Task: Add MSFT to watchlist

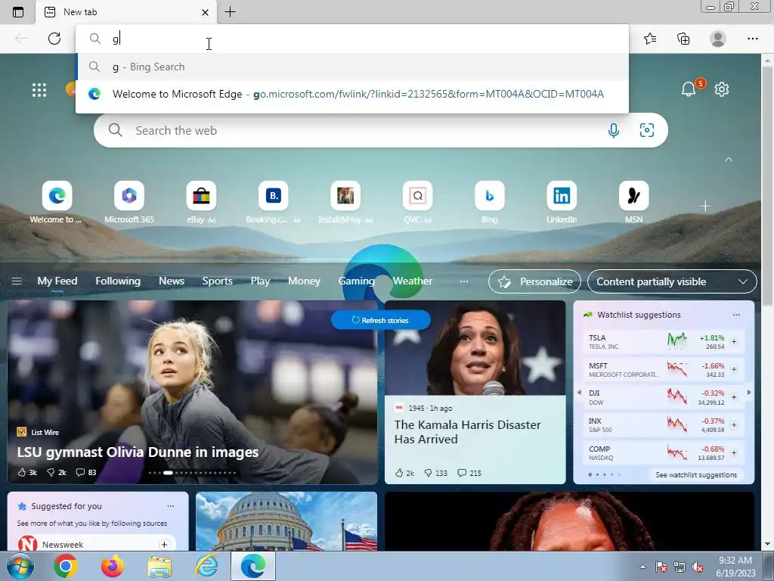Action: click(734, 369)
